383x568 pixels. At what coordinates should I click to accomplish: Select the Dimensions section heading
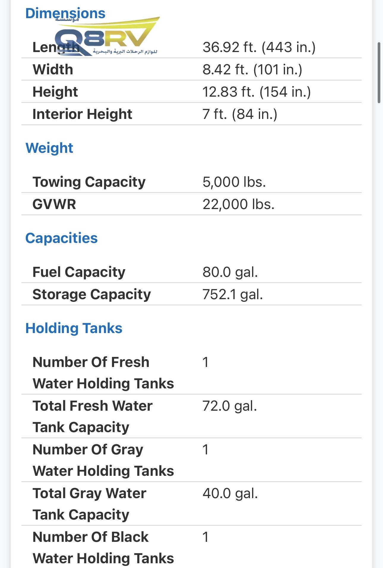click(65, 13)
